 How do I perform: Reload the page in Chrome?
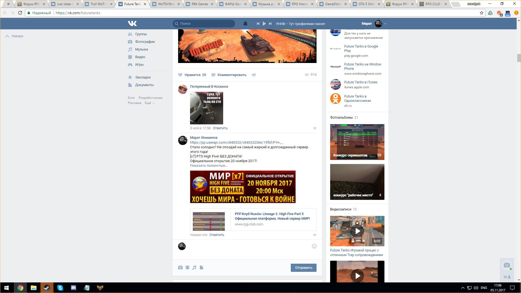click(20, 13)
